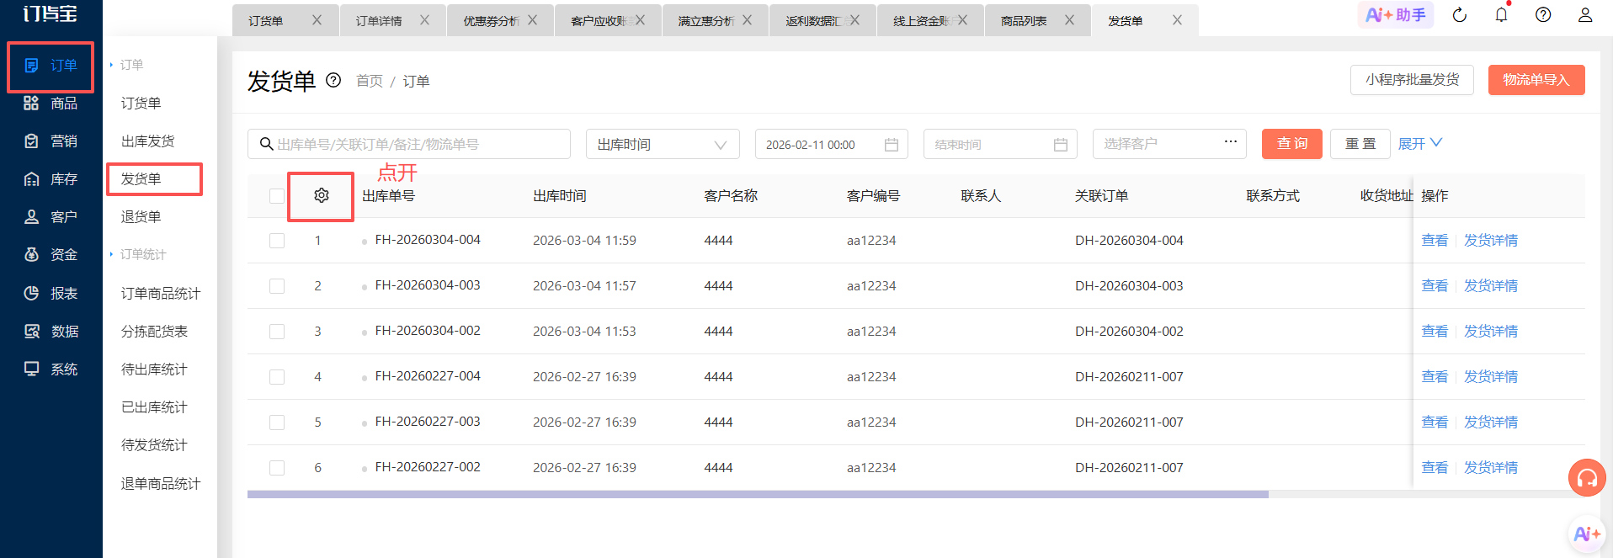Open the notifications bell
1613x558 pixels.
(x=1501, y=15)
